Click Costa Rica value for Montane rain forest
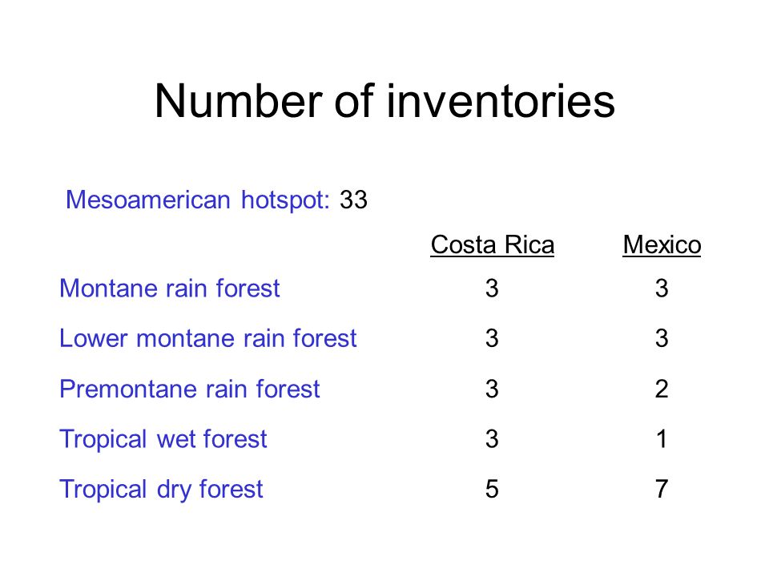 coord(492,288)
